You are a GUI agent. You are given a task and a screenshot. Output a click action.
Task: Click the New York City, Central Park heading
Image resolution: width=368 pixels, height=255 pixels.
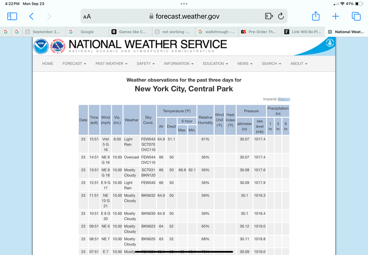(x=184, y=89)
